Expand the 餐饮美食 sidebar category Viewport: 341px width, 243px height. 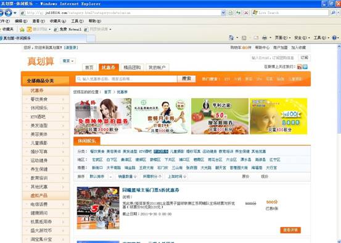[x=46, y=99]
